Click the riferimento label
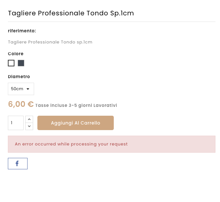 pos(22,31)
